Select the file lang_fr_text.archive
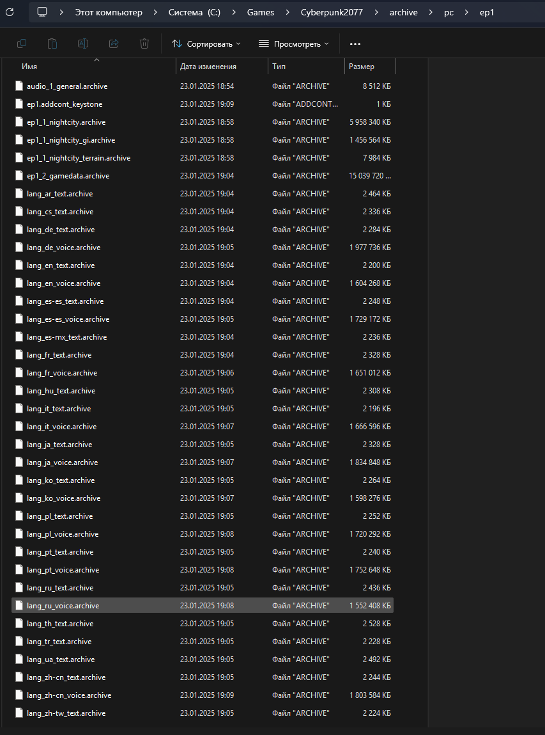This screenshot has height=735, width=545. tap(203, 355)
